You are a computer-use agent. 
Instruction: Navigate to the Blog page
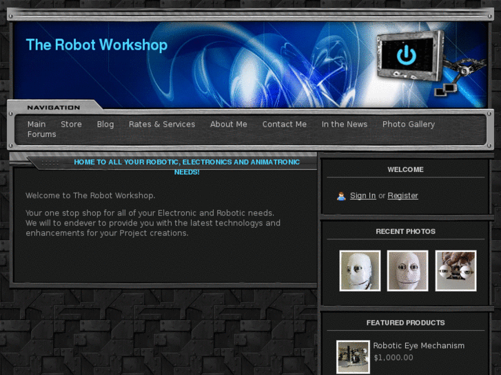(105, 125)
